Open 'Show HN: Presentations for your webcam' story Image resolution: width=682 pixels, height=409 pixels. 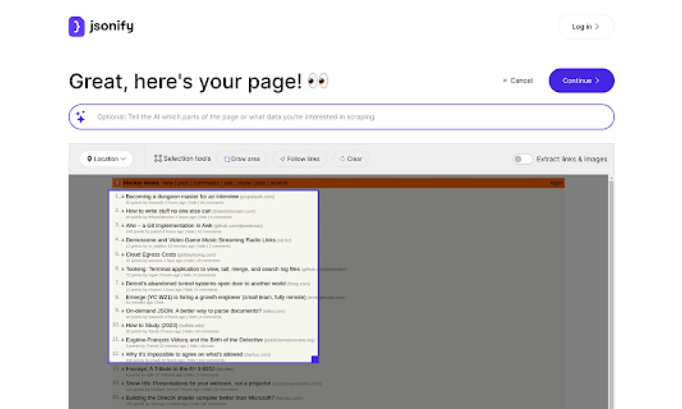[x=198, y=383]
